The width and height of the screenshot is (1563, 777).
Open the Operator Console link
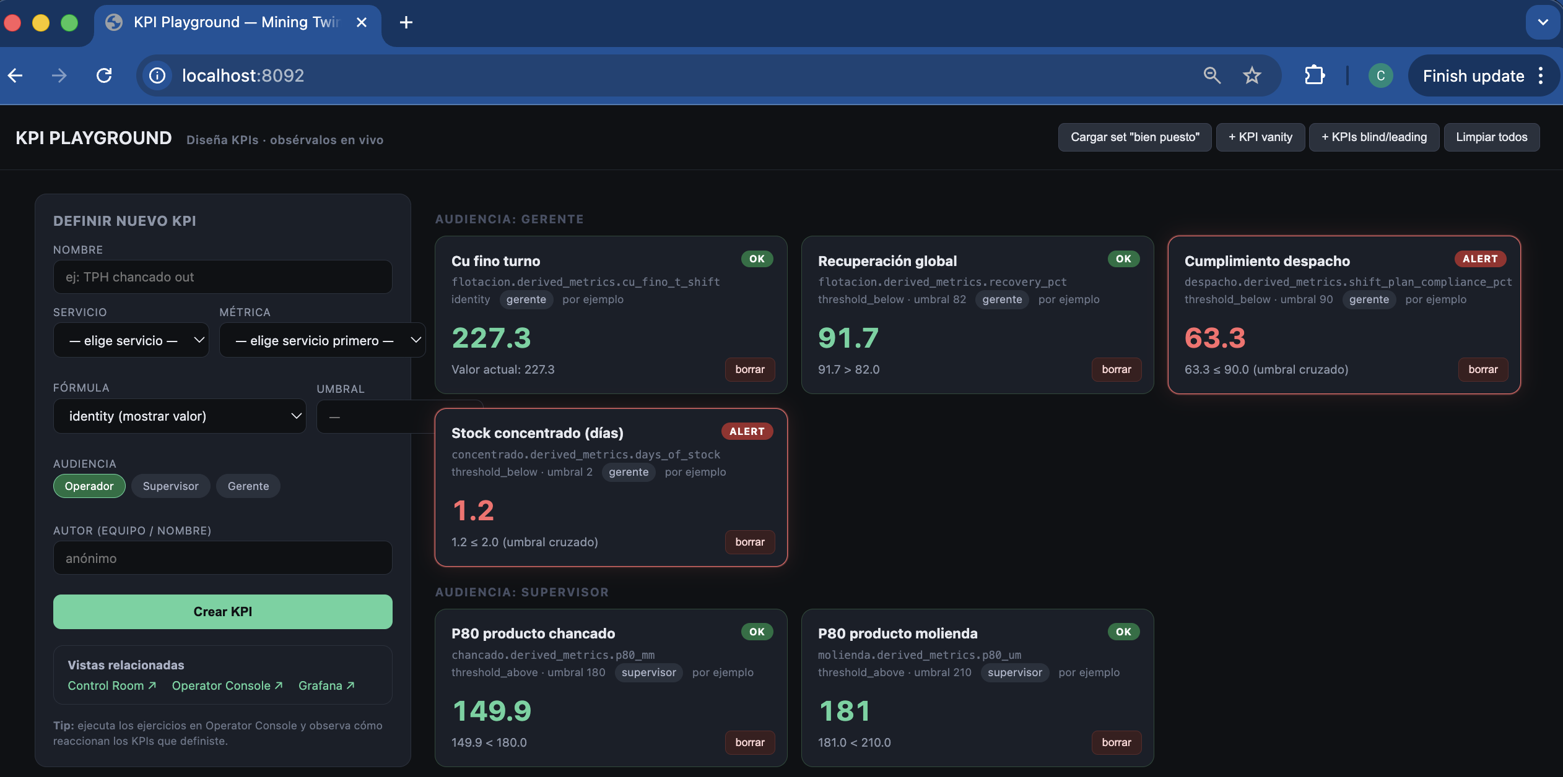(x=227, y=685)
